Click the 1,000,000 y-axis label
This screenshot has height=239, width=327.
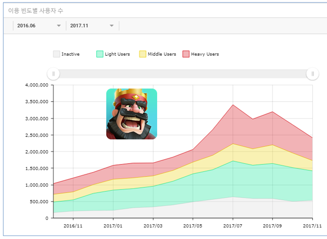pos(37,185)
